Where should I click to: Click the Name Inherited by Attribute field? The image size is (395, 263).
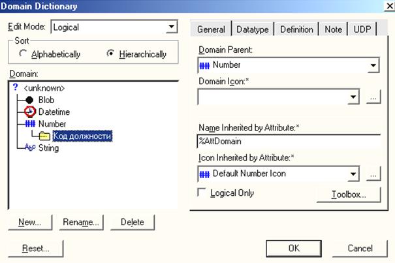289,142
